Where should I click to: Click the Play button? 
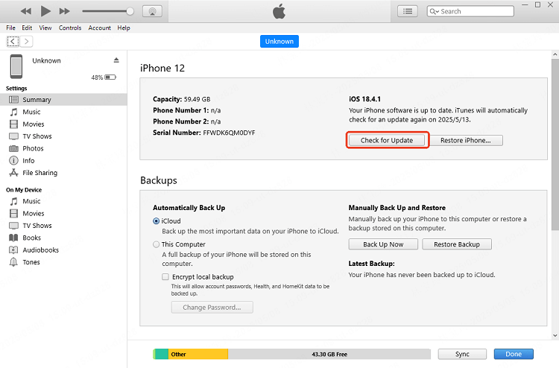point(45,11)
